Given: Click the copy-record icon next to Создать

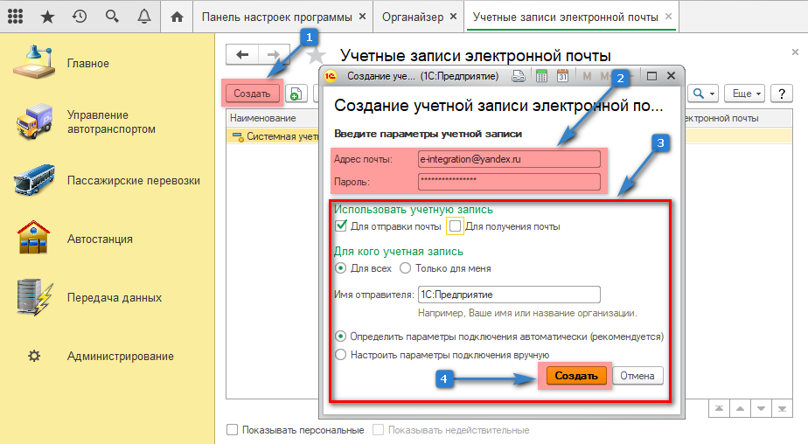Looking at the screenshot, I should point(296,93).
